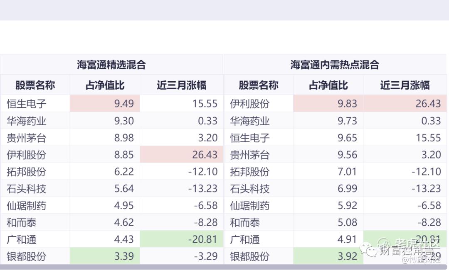Viewport: 449px width, 270px height.
Task: Click 贵州茅台 in the left table
Action: pyautogui.click(x=27, y=138)
